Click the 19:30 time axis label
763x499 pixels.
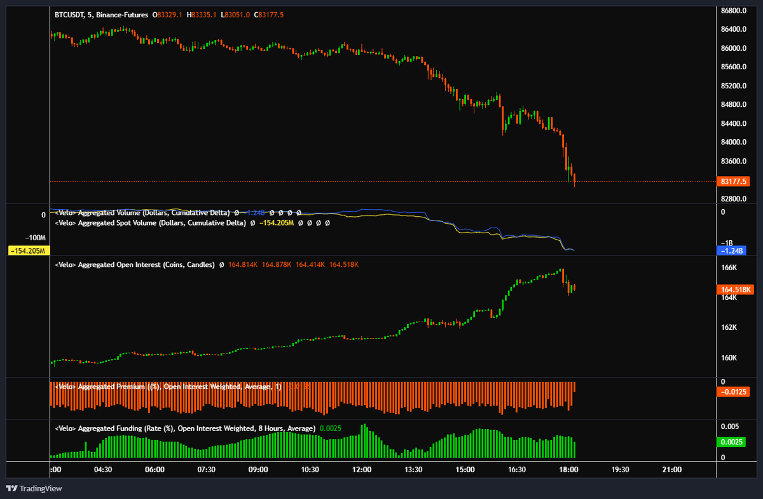[x=620, y=470]
